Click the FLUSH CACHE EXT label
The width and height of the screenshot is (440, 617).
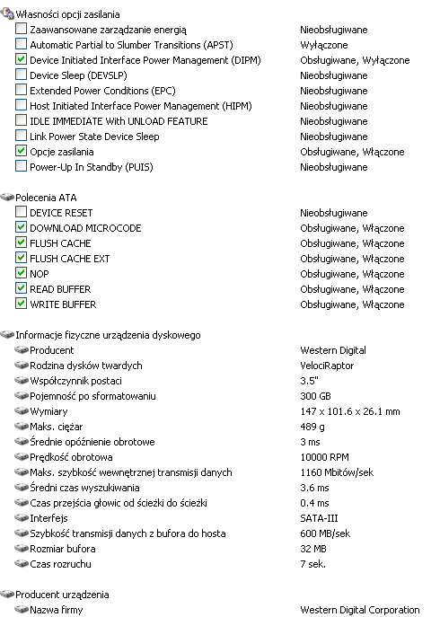click(x=70, y=259)
